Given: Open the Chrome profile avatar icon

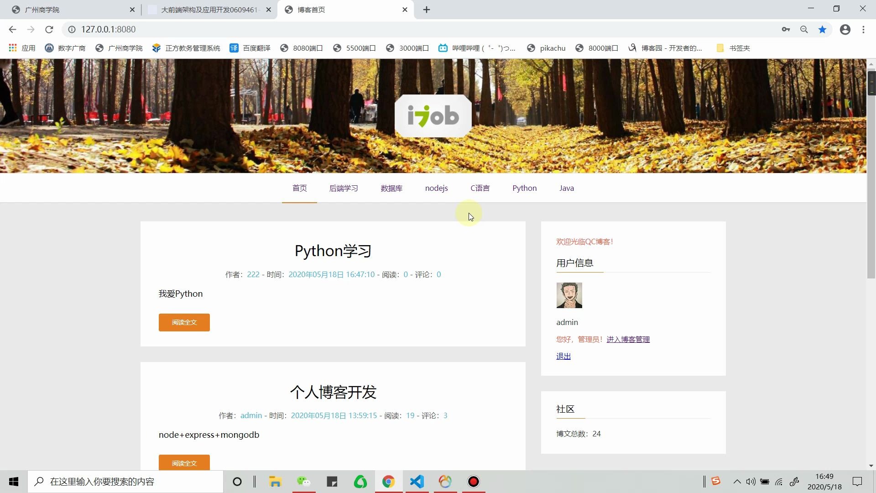Looking at the screenshot, I should click(x=845, y=30).
